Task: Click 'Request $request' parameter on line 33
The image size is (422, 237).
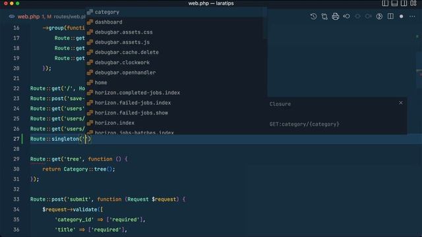Action: pos(152,199)
